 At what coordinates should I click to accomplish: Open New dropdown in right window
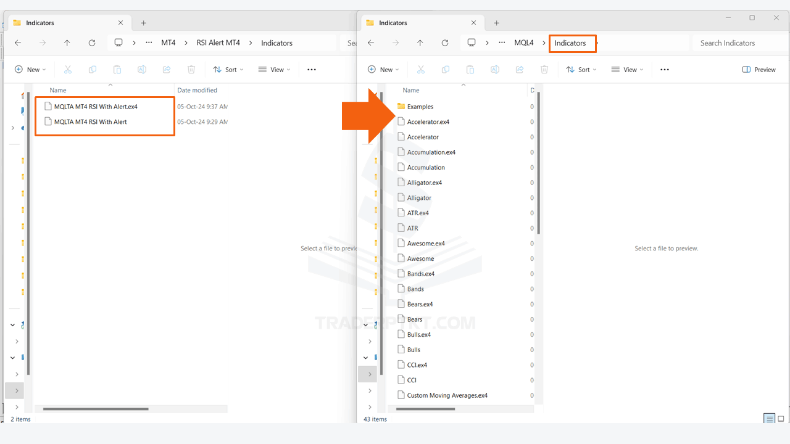point(383,70)
